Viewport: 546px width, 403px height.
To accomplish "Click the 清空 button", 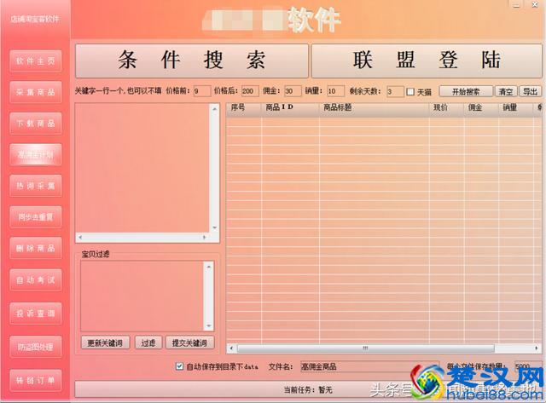I will tap(506, 91).
